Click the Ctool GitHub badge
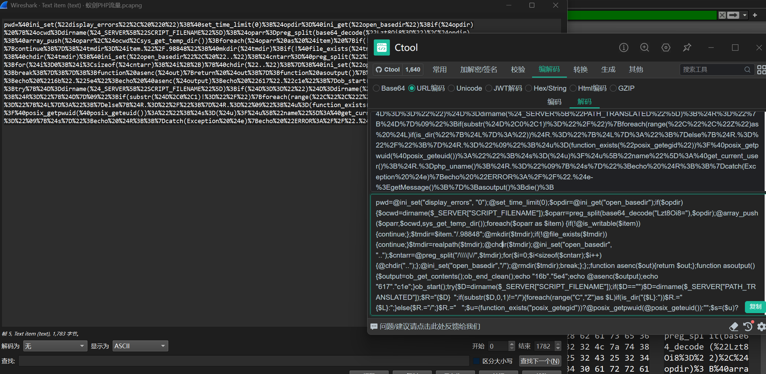The width and height of the screenshot is (766, 374). (x=398, y=70)
